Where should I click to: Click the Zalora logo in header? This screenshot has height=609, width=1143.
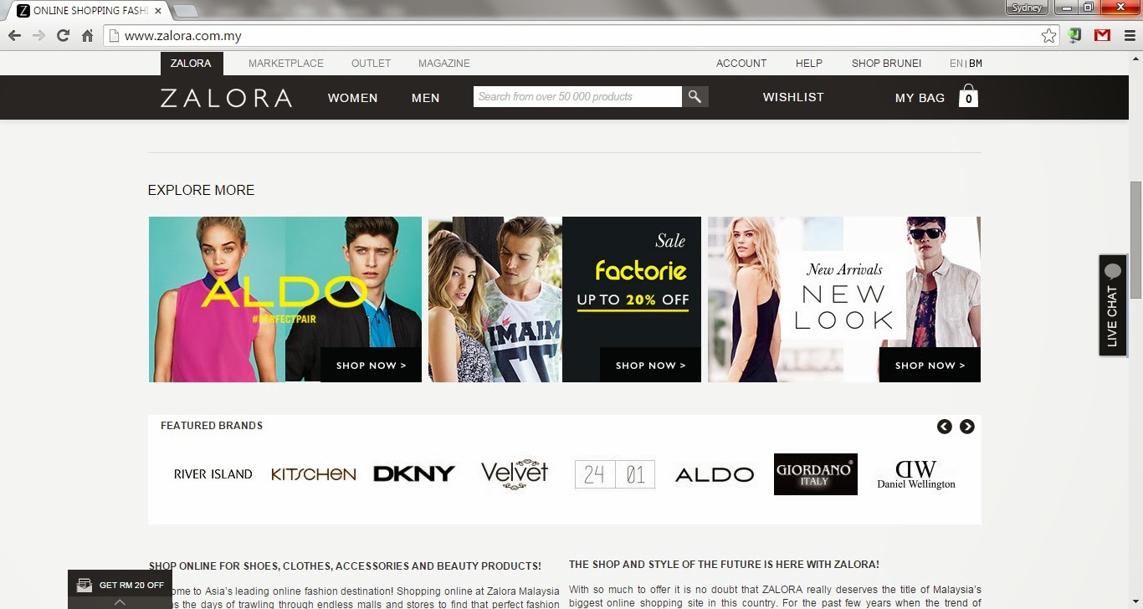(x=226, y=98)
